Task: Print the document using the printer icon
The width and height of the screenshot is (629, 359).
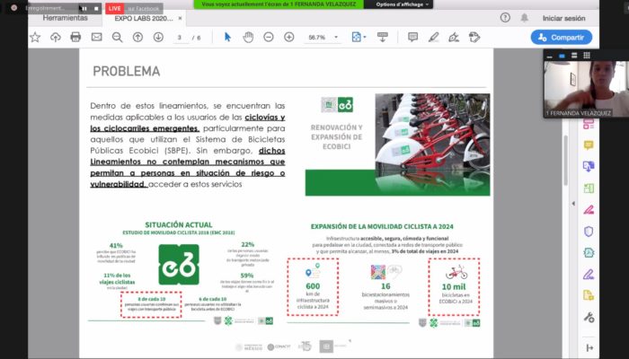Action: (75, 38)
